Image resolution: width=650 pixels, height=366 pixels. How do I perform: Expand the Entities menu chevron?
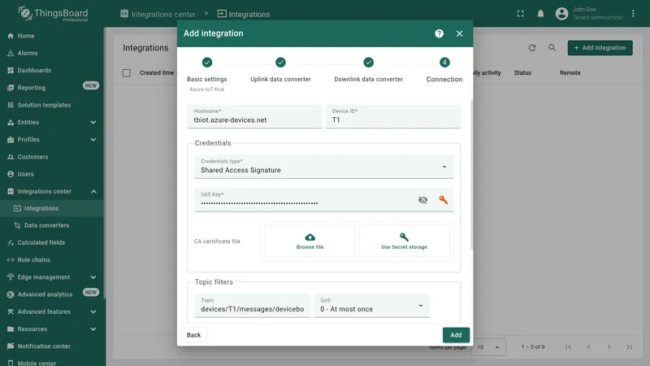pos(93,123)
